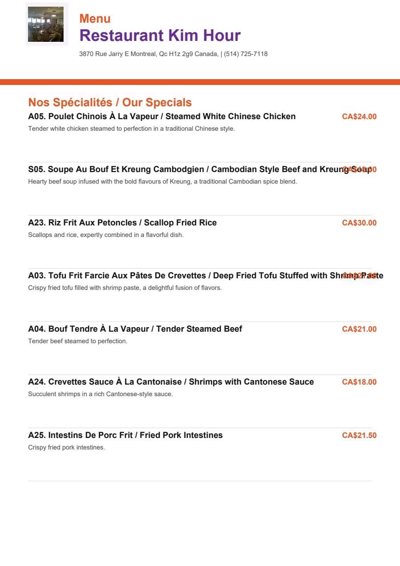Select the Nos Spécialités / Our Specials heading

tap(110, 102)
